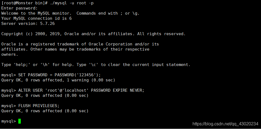Screen dimensions: 261x129
Task: Click the Welcome to the MySQL monitor line
Action: [x=70, y=13]
